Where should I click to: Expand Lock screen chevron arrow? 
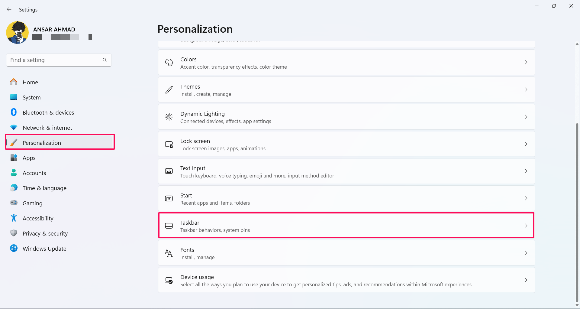click(x=526, y=144)
